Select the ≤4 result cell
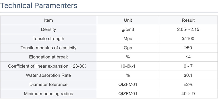The width and height of the screenshot is (218, 99). (188, 57)
